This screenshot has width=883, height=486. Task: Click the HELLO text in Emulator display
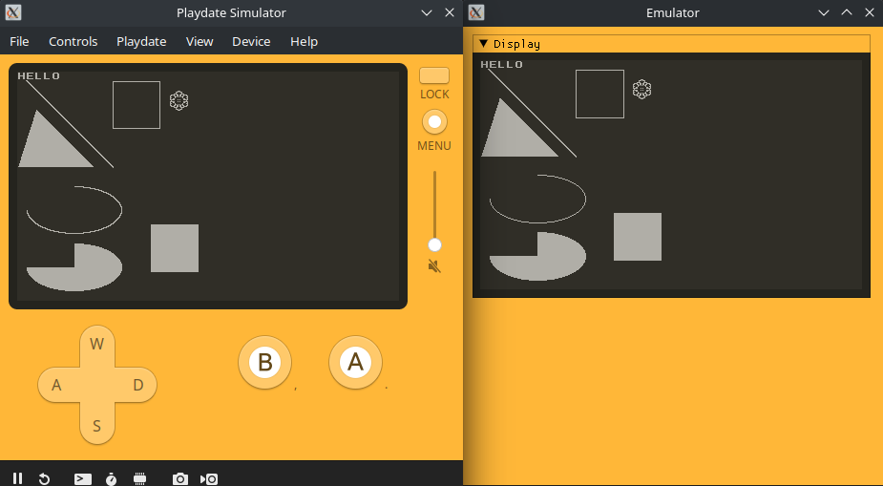point(502,65)
